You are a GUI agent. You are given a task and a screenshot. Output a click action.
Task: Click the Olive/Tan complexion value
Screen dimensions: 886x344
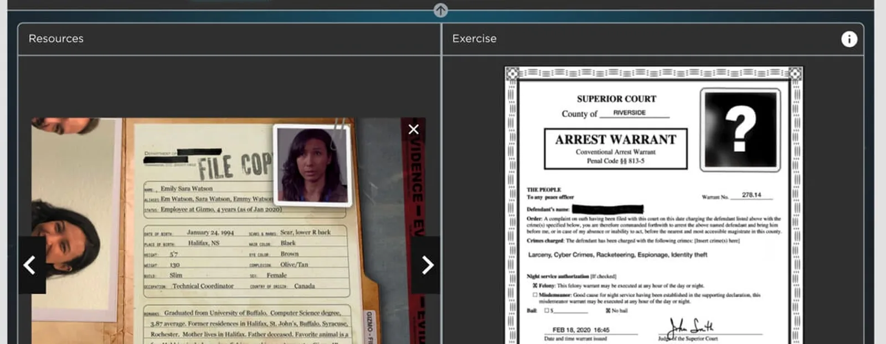coord(294,264)
